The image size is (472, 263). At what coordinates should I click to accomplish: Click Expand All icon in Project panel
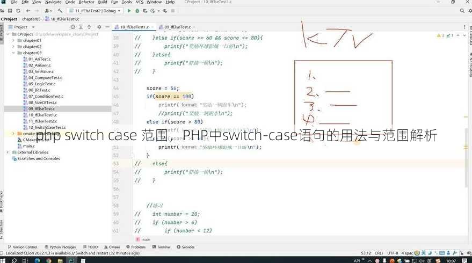point(81,27)
